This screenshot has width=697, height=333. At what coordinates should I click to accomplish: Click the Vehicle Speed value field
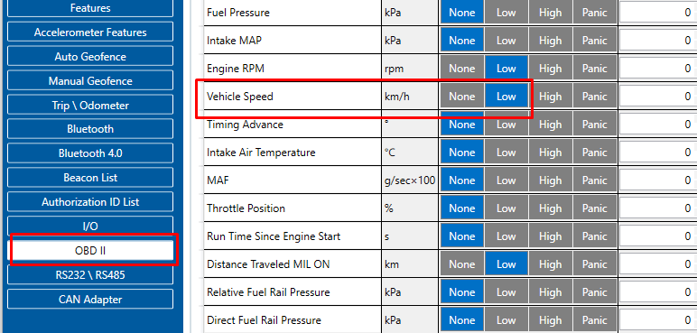[658, 97]
